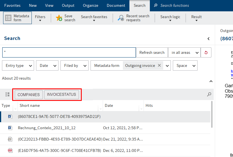The width and height of the screenshot is (233, 157).
Task: Click the Refresh search button
Action: 152,52
